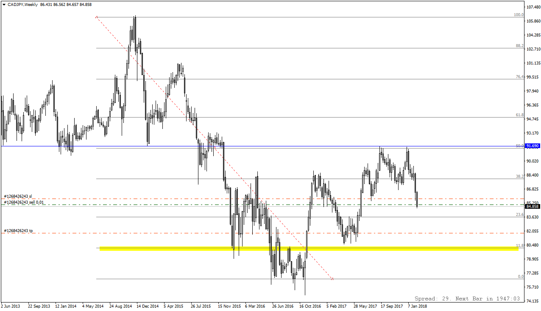The height and width of the screenshot is (311, 541).
Task: Click the 26 Jul 2015 date label
Action: pyautogui.click(x=201, y=306)
